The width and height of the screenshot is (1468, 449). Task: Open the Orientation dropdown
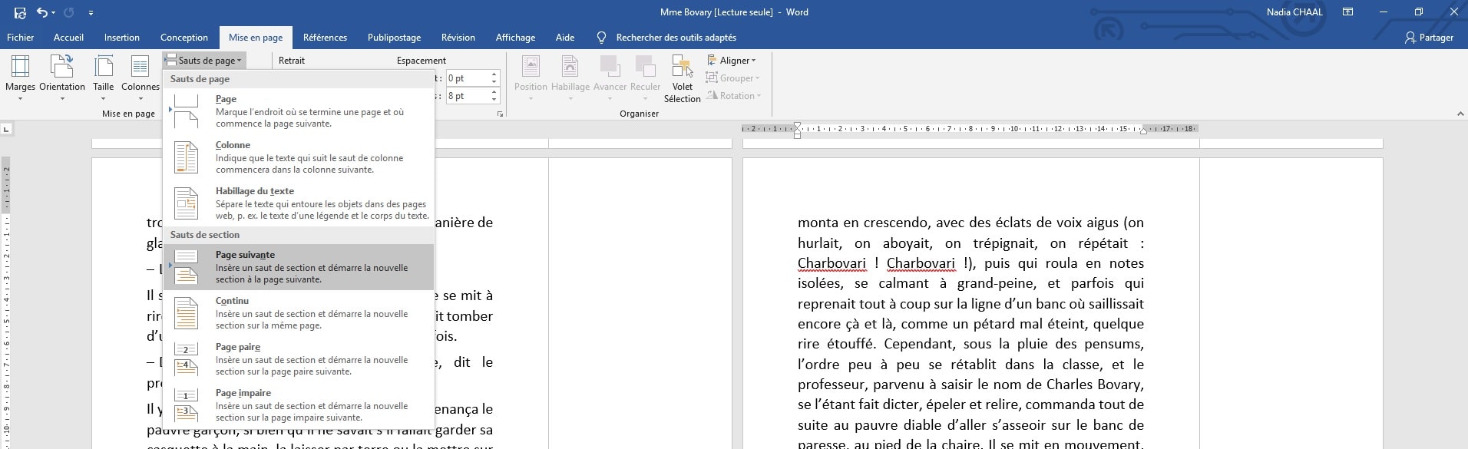(x=62, y=77)
